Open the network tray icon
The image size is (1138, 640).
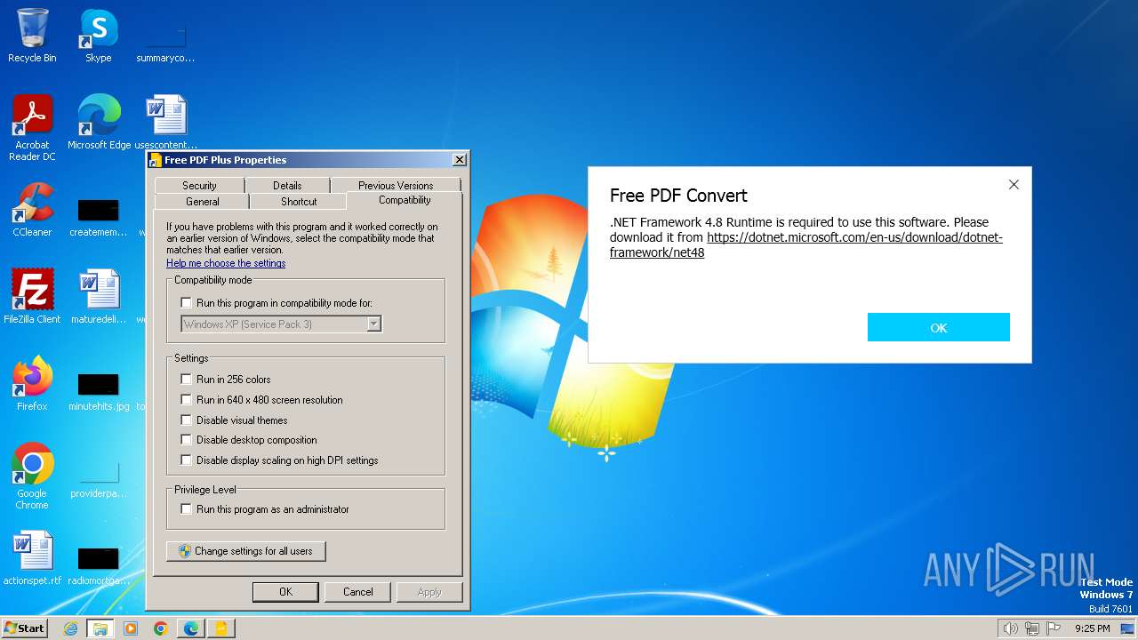[x=1031, y=628]
